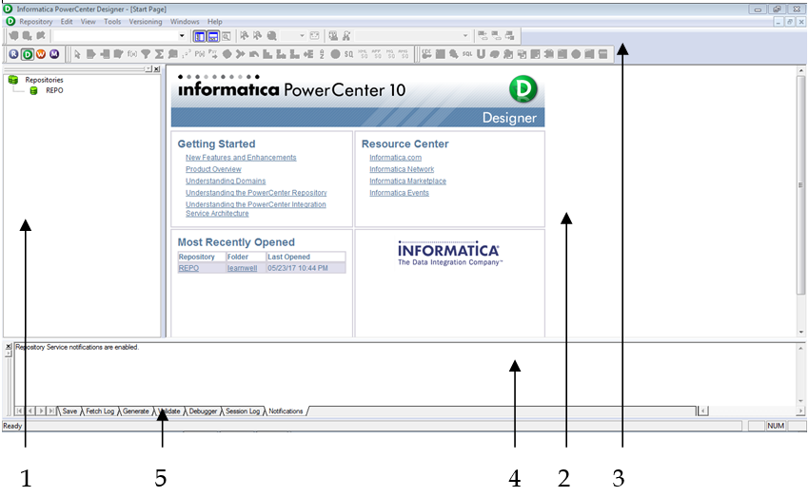
Task: Select the SQ Source Qualifier icon
Action: pyautogui.click(x=348, y=54)
